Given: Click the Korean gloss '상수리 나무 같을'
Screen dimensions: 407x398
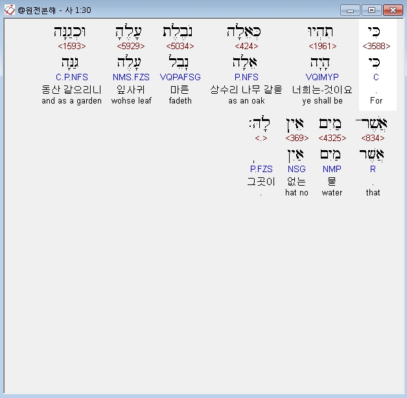Looking at the screenshot, I should pyautogui.click(x=246, y=90).
